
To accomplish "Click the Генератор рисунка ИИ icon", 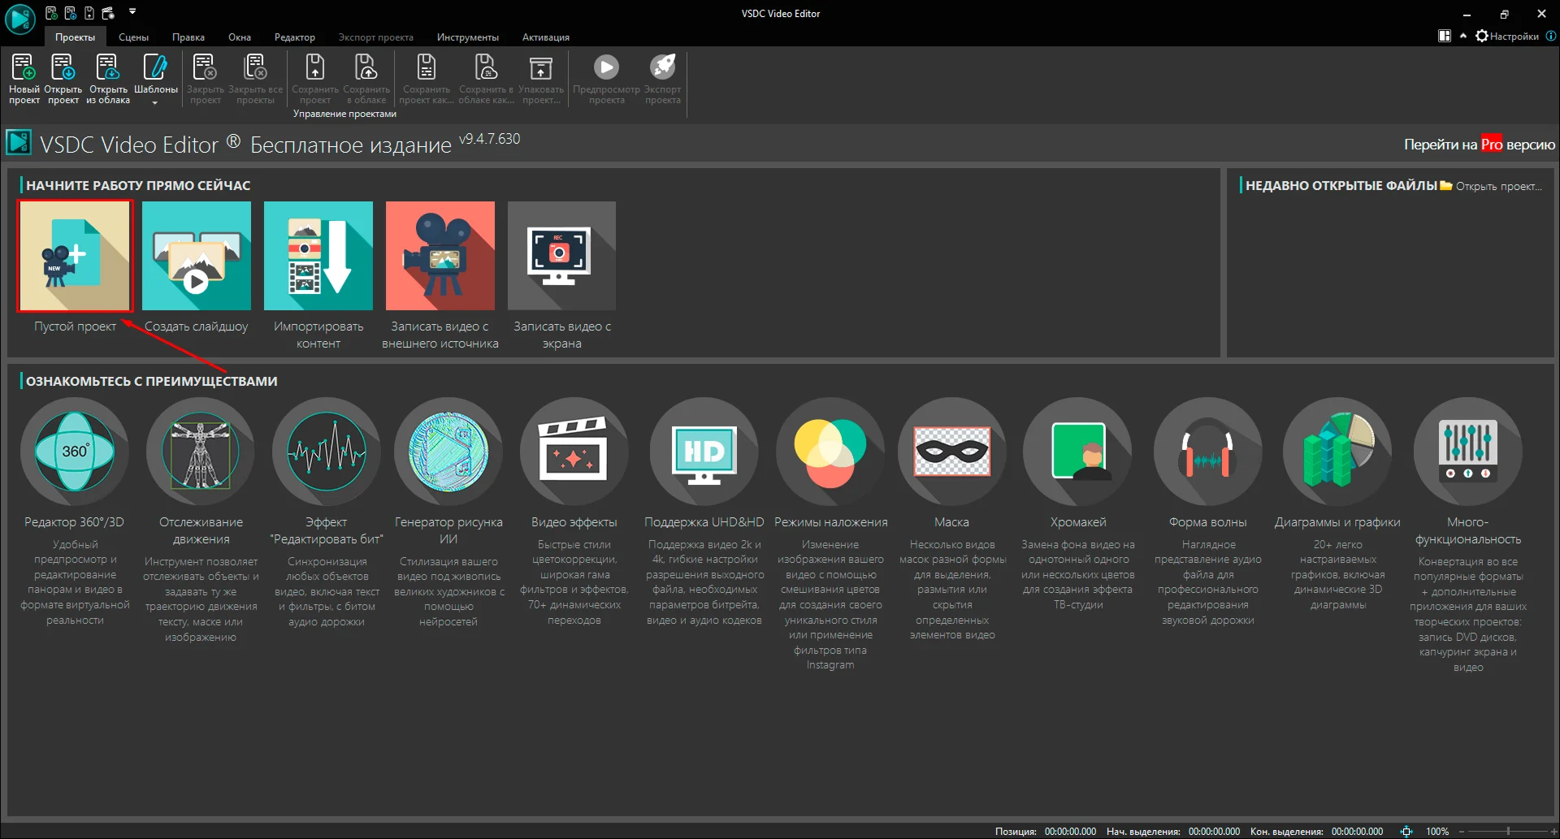I will 448,452.
